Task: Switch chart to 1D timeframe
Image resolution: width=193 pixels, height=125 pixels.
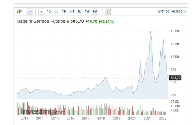Action: tap(79, 11)
